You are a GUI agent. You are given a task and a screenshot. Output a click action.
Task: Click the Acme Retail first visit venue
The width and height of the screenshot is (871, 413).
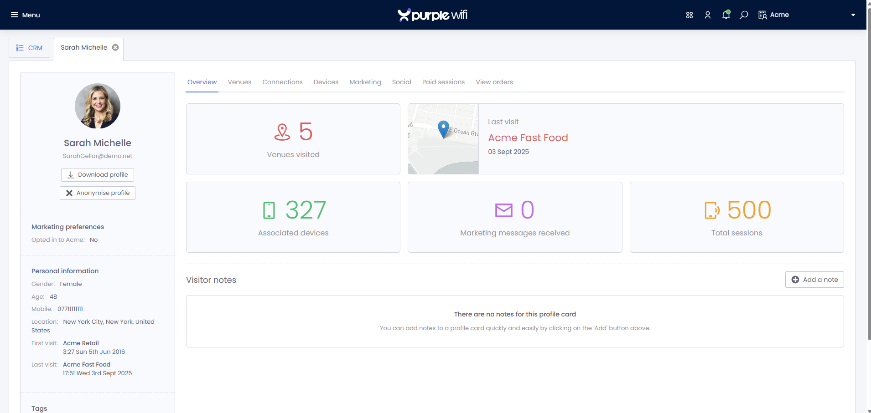(81, 343)
